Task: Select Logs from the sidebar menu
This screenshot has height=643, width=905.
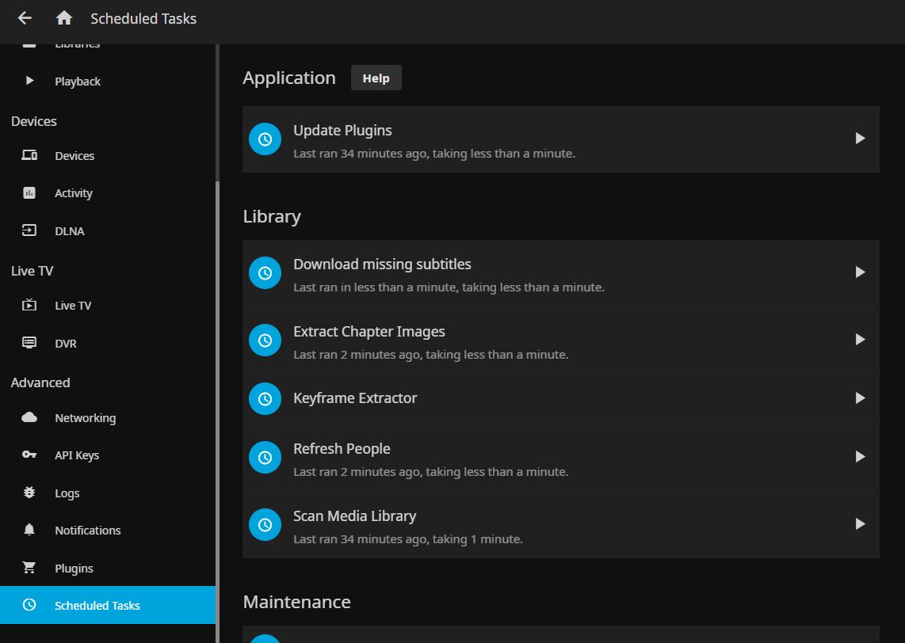Action: tap(67, 493)
